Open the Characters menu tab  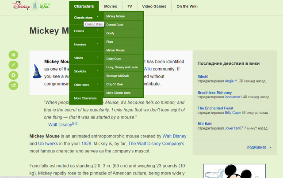point(84,6)
